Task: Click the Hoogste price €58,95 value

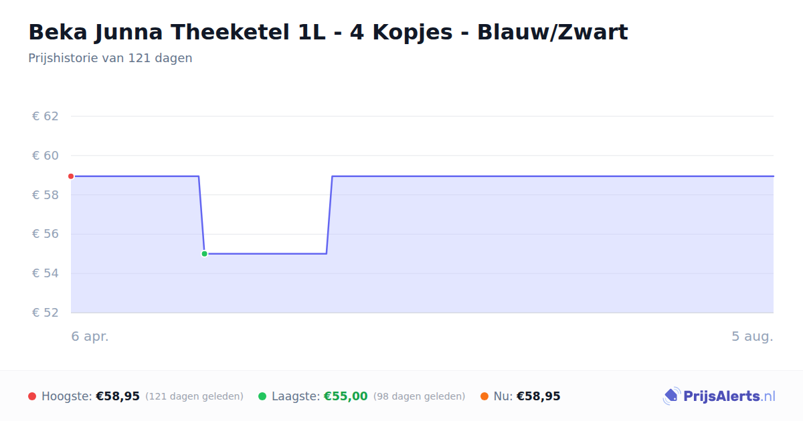Action: [118, 396]
